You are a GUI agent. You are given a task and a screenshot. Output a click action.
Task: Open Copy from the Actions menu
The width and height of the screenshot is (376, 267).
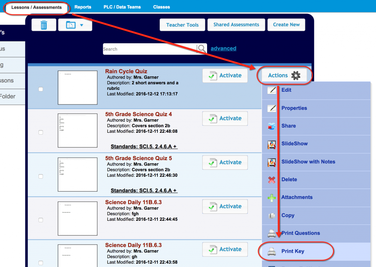[x=288, y=215]
